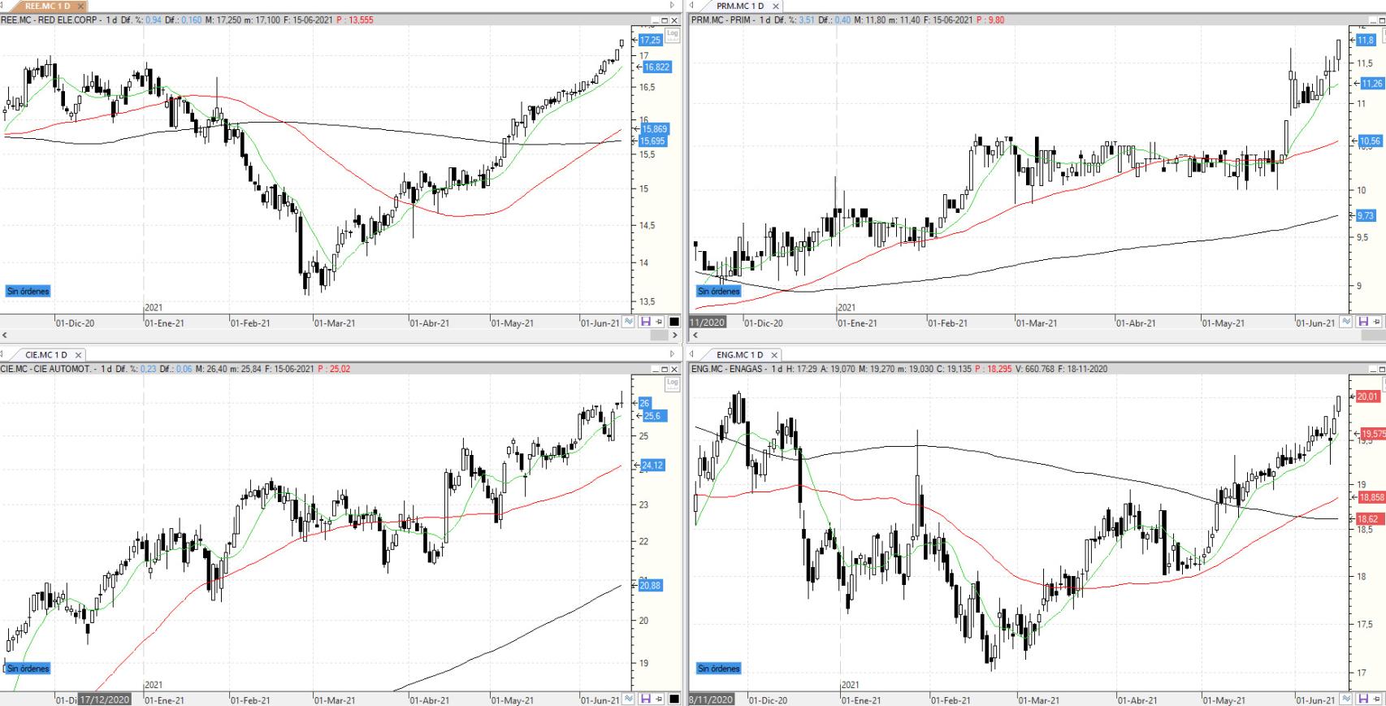Click the tab scroll-right arrow above REE.MC chart

(672, 6)
